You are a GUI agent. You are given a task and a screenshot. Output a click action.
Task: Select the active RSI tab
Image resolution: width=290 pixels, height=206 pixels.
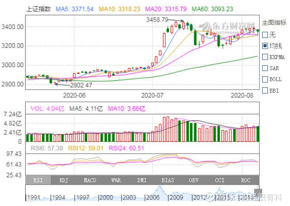pyautogui.click(x=39, y=180)
